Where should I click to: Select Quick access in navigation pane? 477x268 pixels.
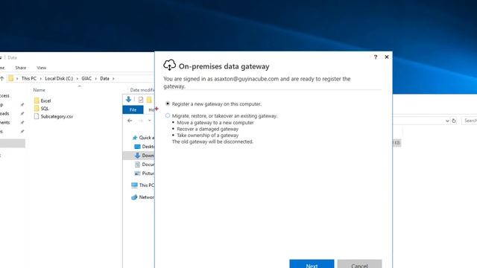point(143,138)
